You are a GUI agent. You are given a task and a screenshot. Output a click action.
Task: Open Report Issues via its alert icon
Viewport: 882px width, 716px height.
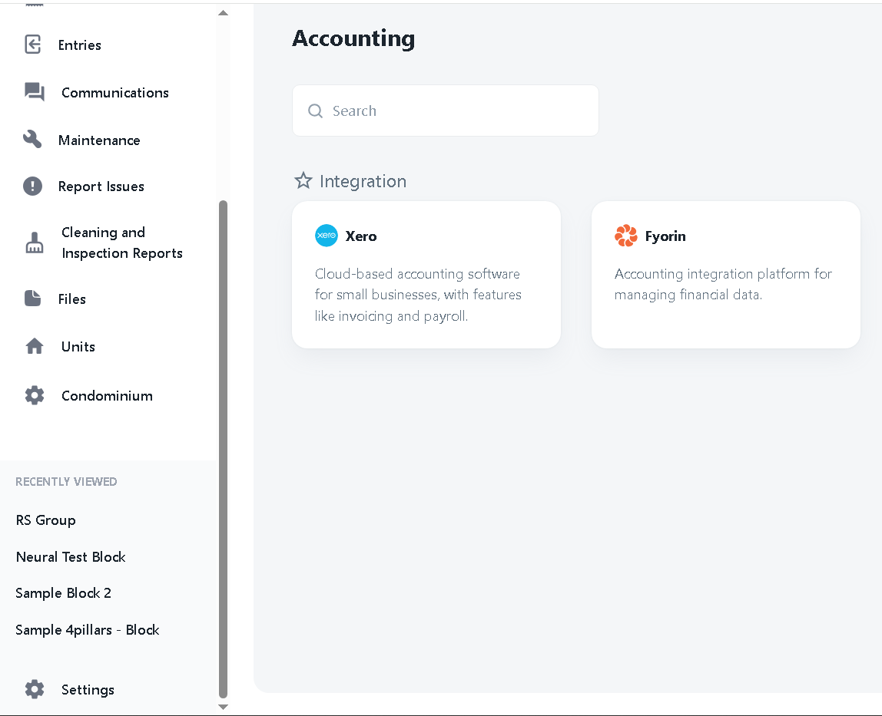point(32,186)
